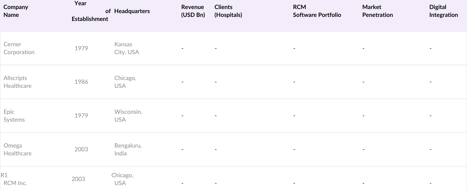The width and height of the screenshot is (467, 190).
Task: Select the RCM Software Portfolio header
Action: (x=317, y=11)
